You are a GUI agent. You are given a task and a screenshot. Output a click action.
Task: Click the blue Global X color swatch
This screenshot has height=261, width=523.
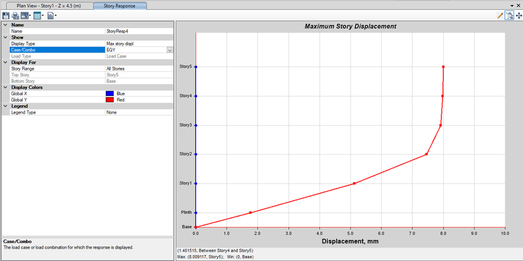click(109, 93)
